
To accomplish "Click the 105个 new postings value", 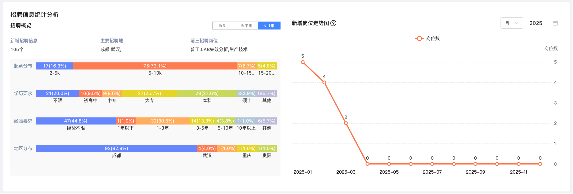I will point(17,49).
